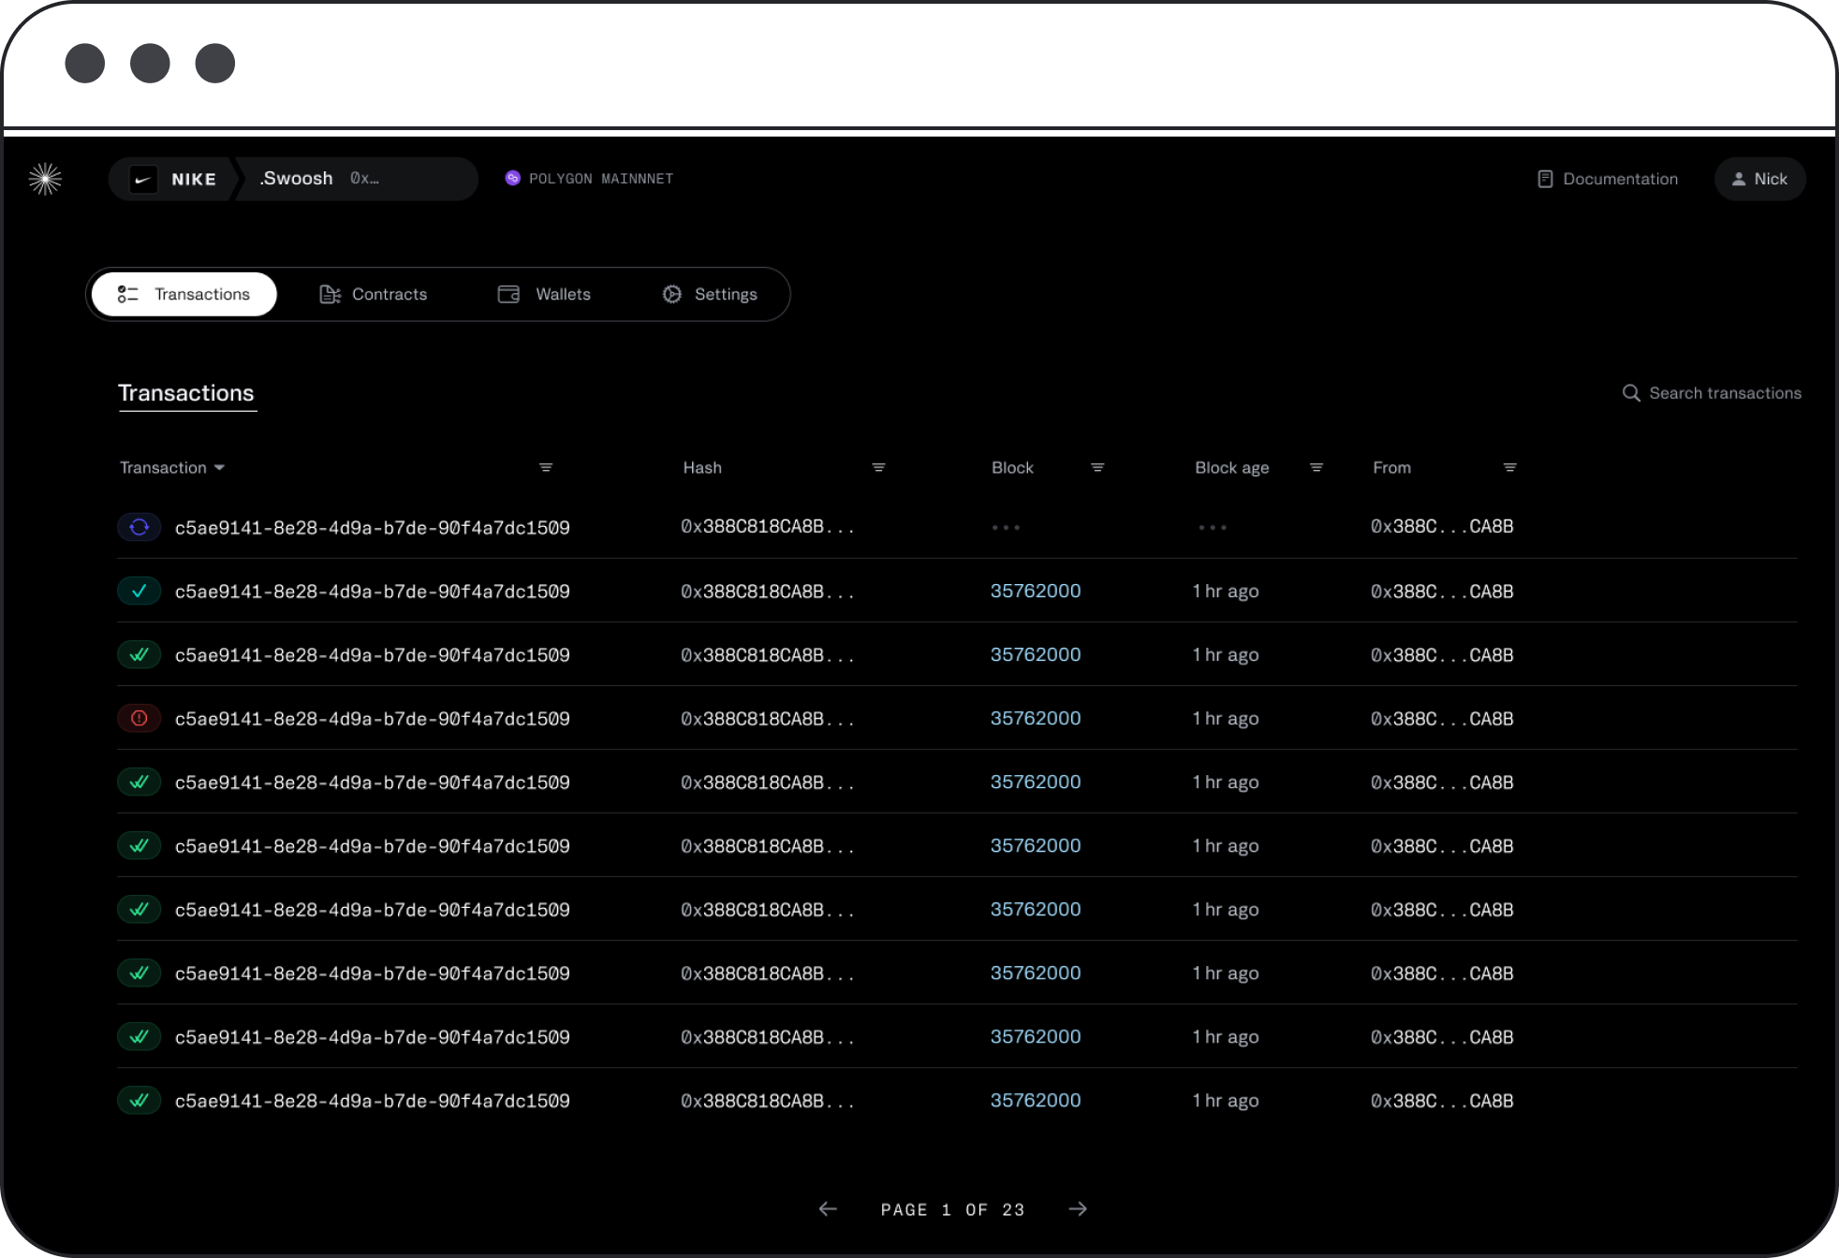Go to previous page arrow
The height and width of the screenshot is (1258, 1839).
pos(828,1208)
